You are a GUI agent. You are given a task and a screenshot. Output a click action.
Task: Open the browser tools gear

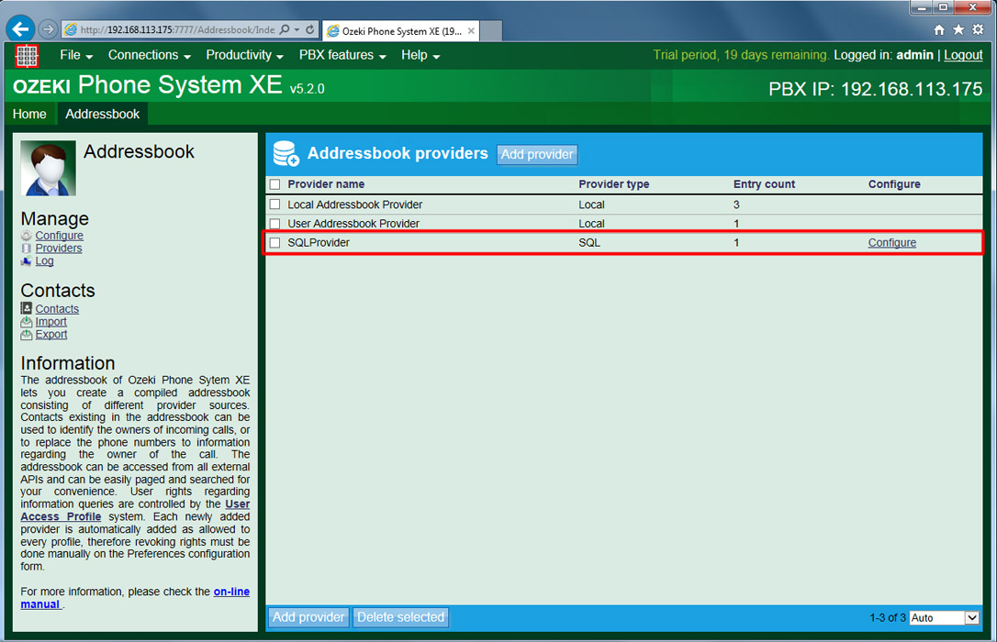(x=978, y=29)
